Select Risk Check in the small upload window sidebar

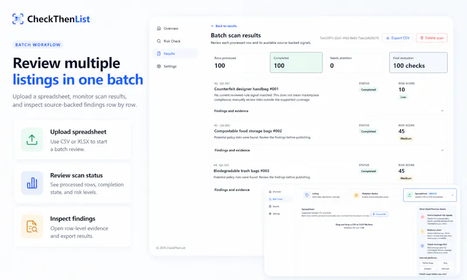tap(279, 199)
